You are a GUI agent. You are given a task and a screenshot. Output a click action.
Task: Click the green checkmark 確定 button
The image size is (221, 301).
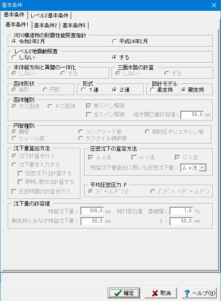[124, 293]
